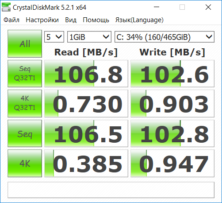
Task: Click the Seq Q32T1 read result 106.8
Action: click(x=86, y=74)
